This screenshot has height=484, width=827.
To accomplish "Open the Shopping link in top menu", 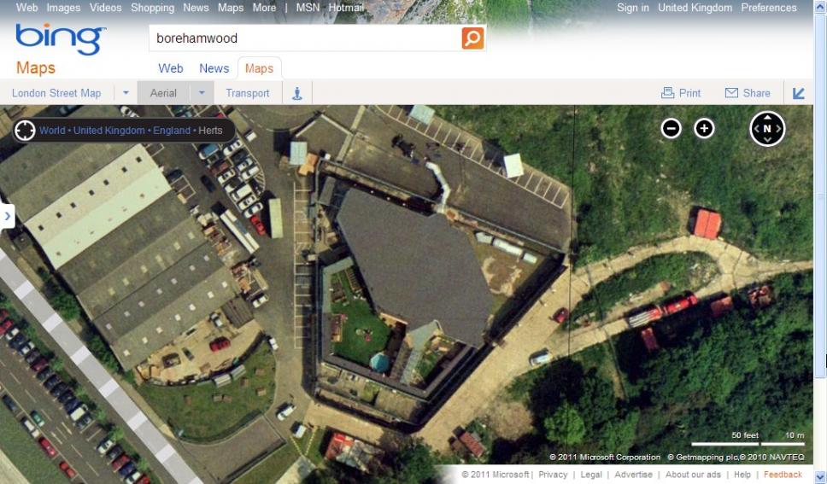I will pyautogui.click(x=153, y=8).
